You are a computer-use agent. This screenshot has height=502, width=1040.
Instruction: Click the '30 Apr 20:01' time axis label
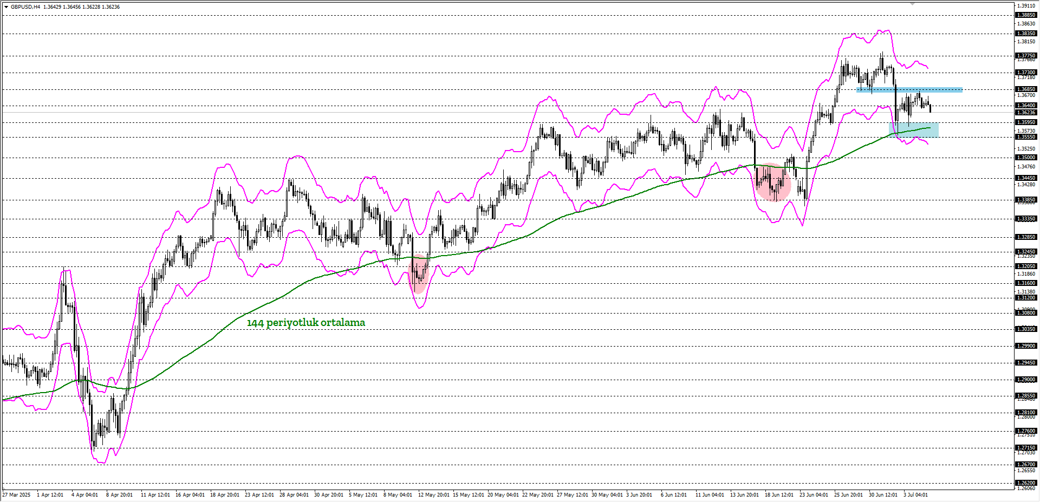328,495
